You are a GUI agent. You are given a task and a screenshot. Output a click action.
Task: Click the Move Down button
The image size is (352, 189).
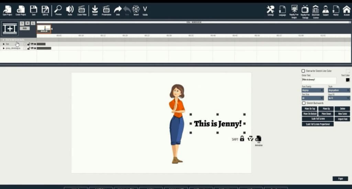(326, 114)
